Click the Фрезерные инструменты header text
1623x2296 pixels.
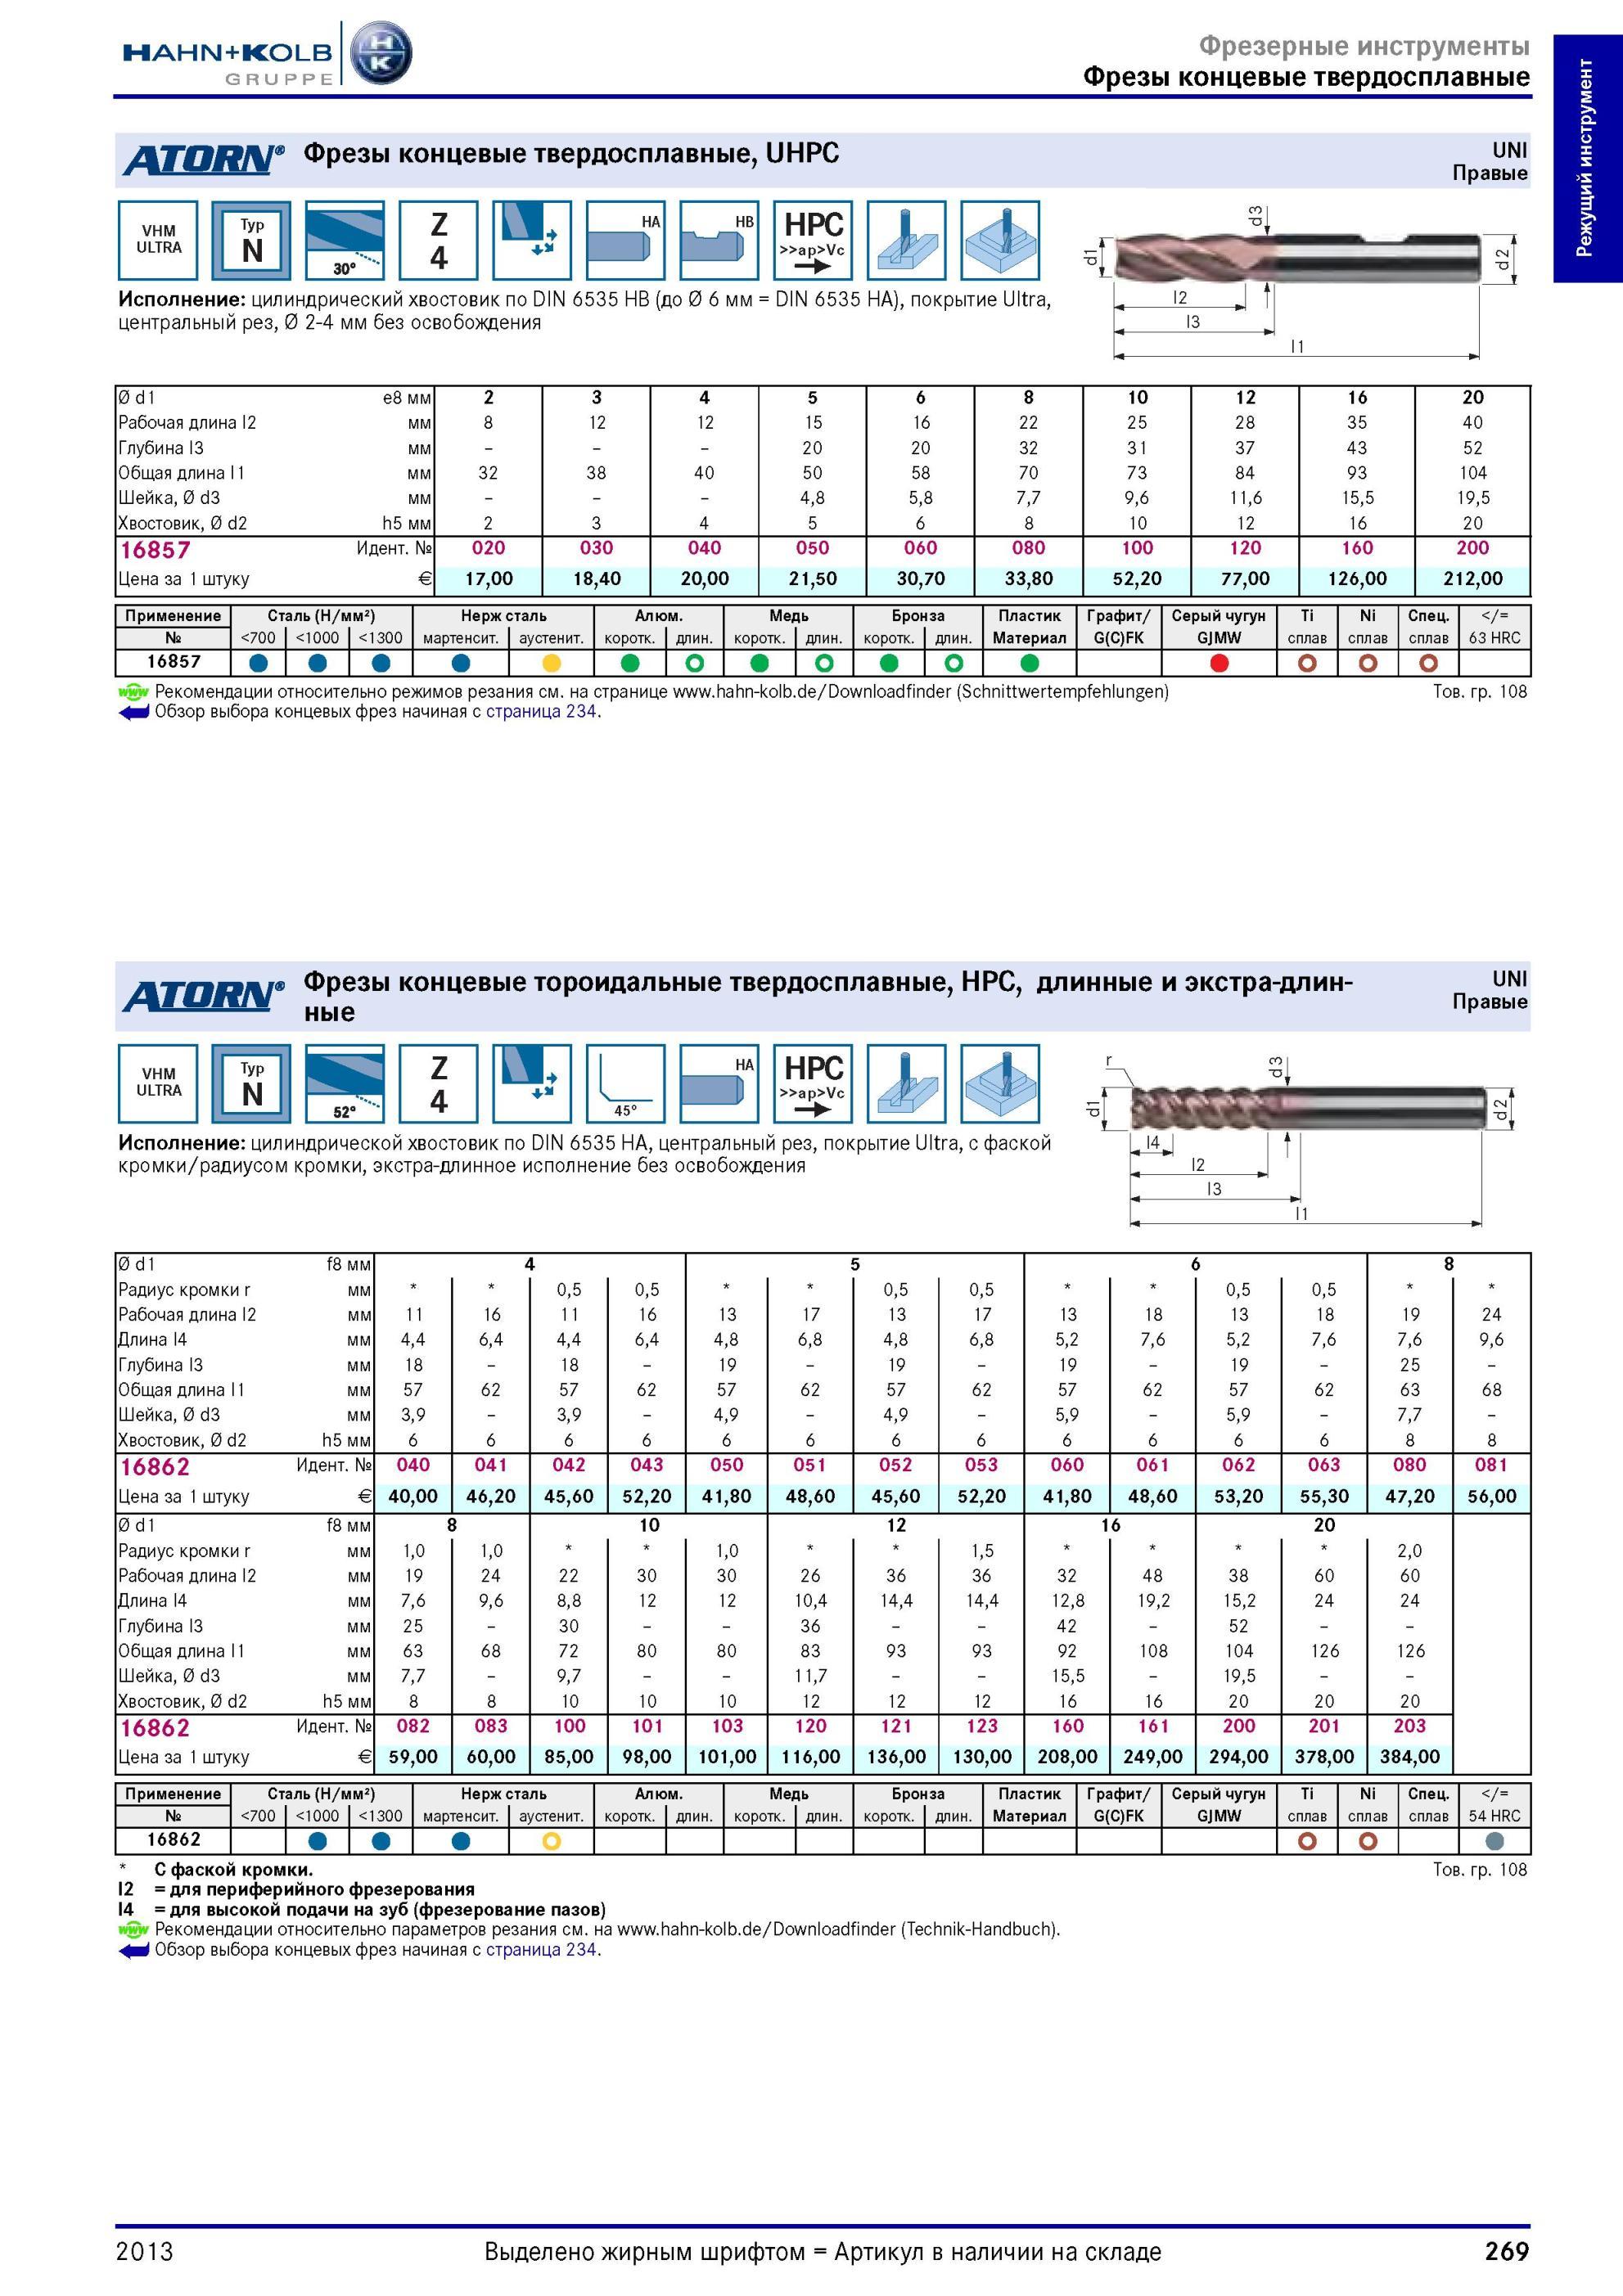(1364, 46)
